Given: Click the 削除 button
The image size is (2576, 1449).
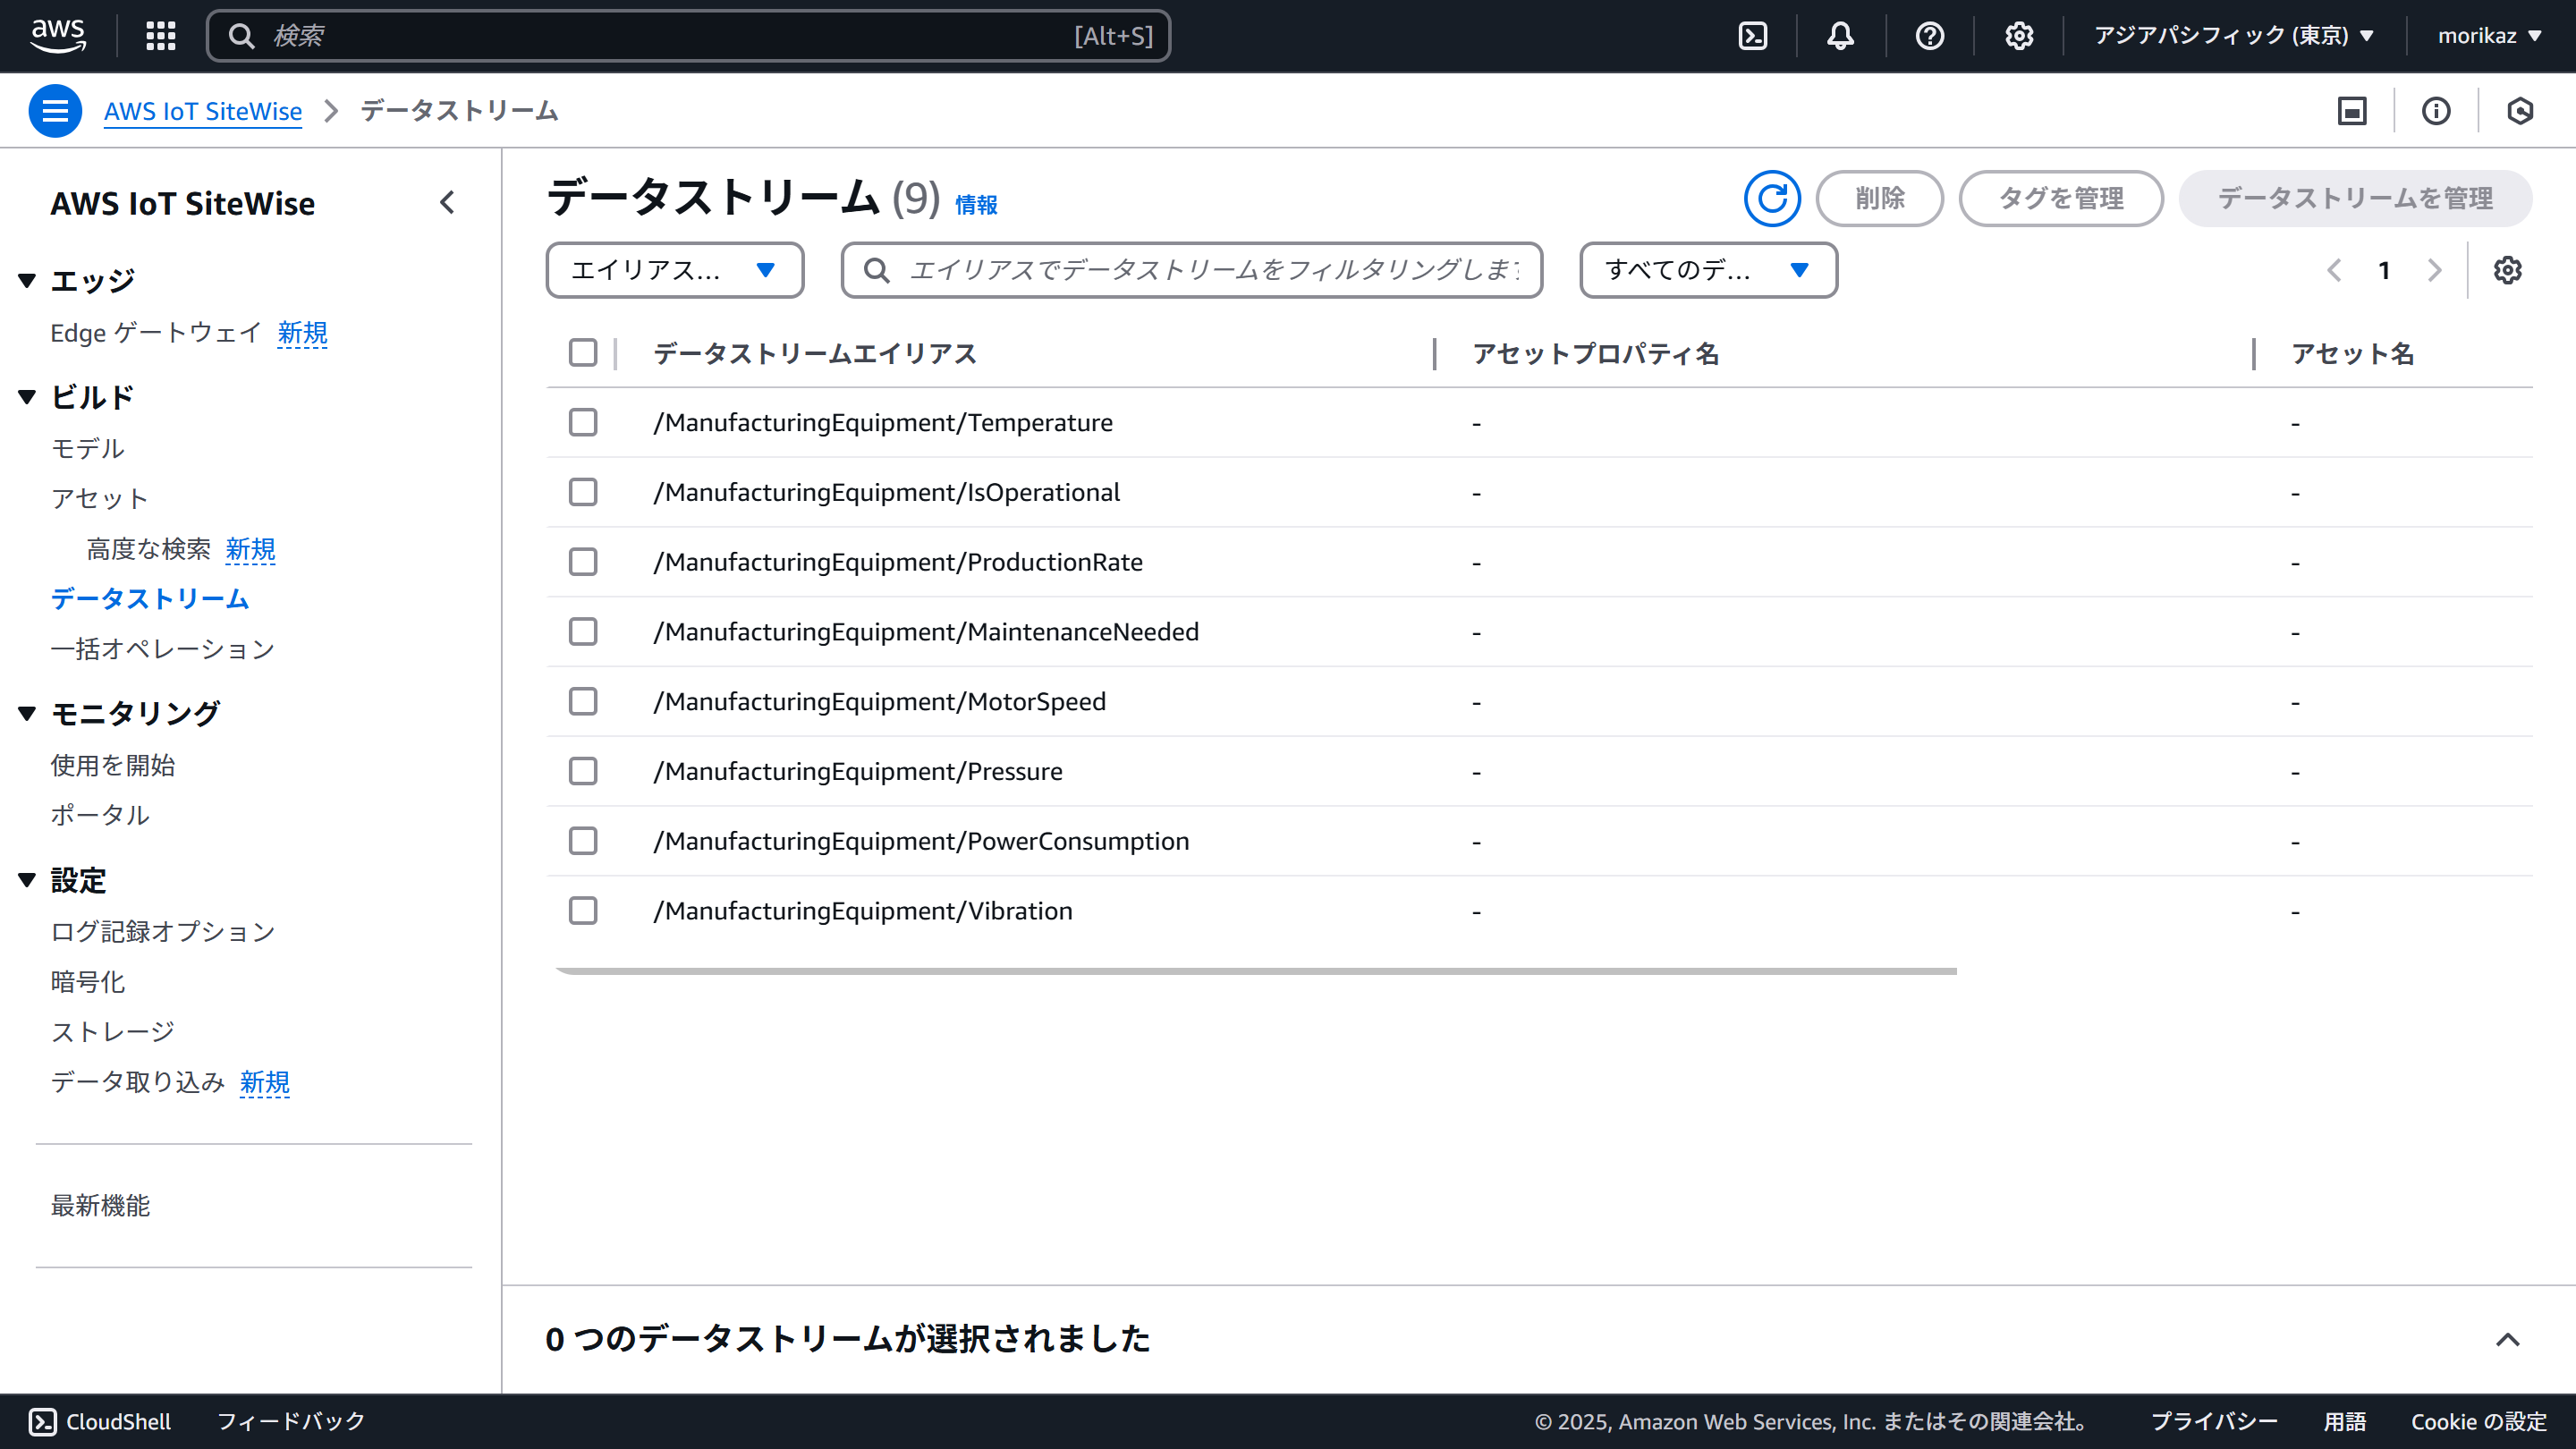Looking at the screenshot, I should coord(1880,198).
